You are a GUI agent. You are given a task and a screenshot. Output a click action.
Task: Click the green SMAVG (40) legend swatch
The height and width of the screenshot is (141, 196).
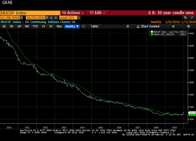(x=152, y=35)
